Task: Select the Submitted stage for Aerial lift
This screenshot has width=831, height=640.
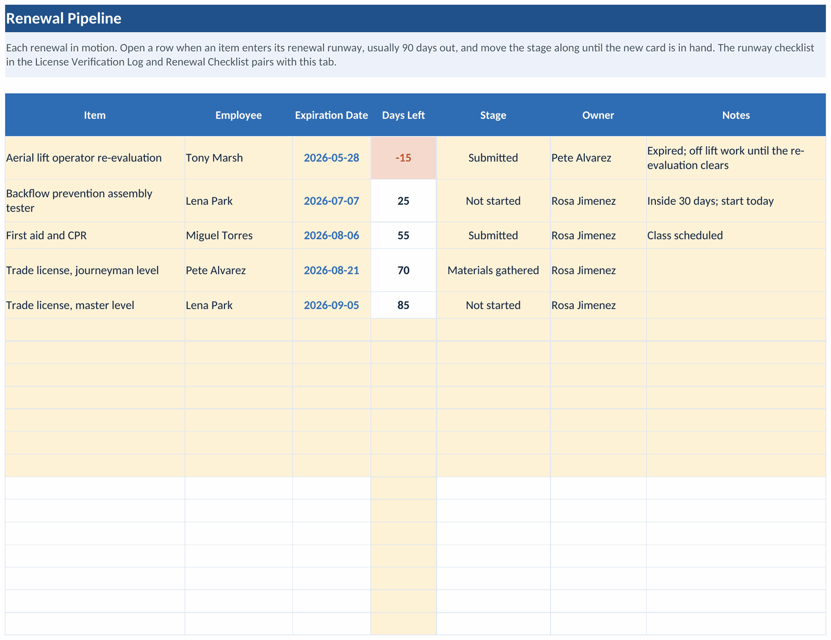Action: (493, 158)
